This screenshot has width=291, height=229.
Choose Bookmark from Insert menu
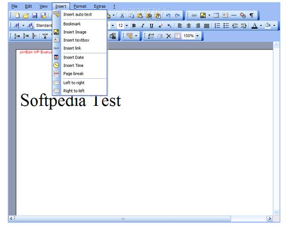coord(79,24)
